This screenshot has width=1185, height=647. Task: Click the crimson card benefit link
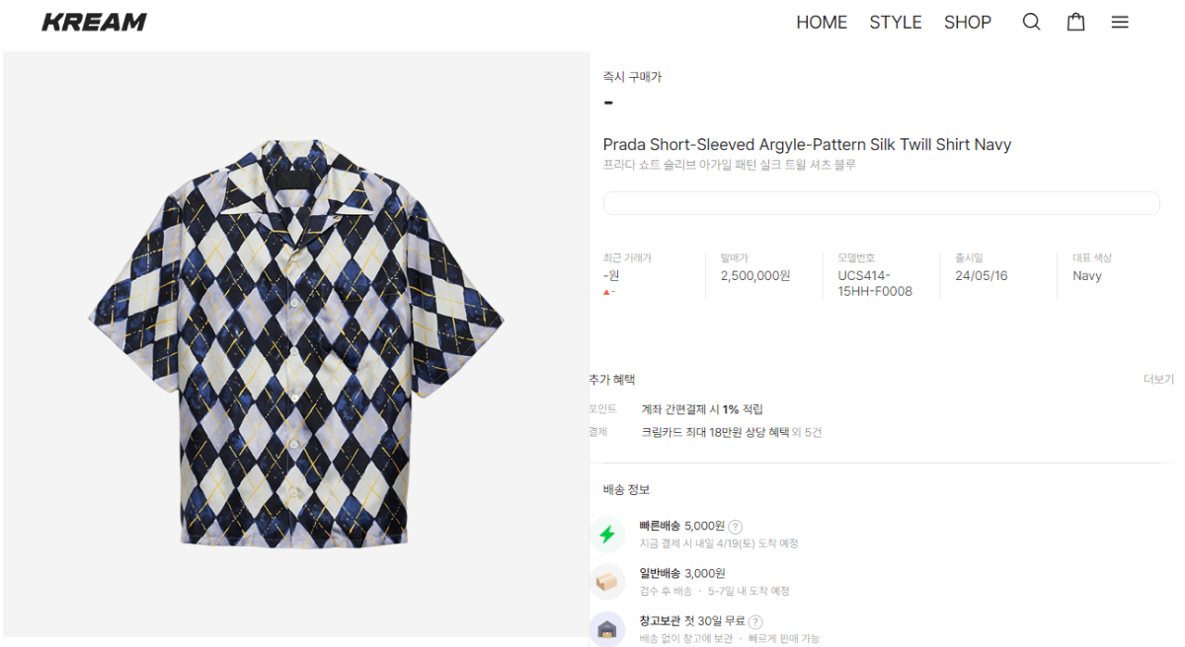pyautogui.click(x=731, y=432)
